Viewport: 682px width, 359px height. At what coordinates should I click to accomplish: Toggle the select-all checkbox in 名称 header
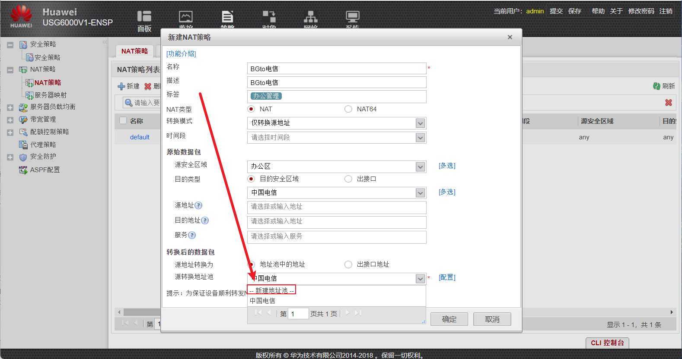(x=123, y=121)
